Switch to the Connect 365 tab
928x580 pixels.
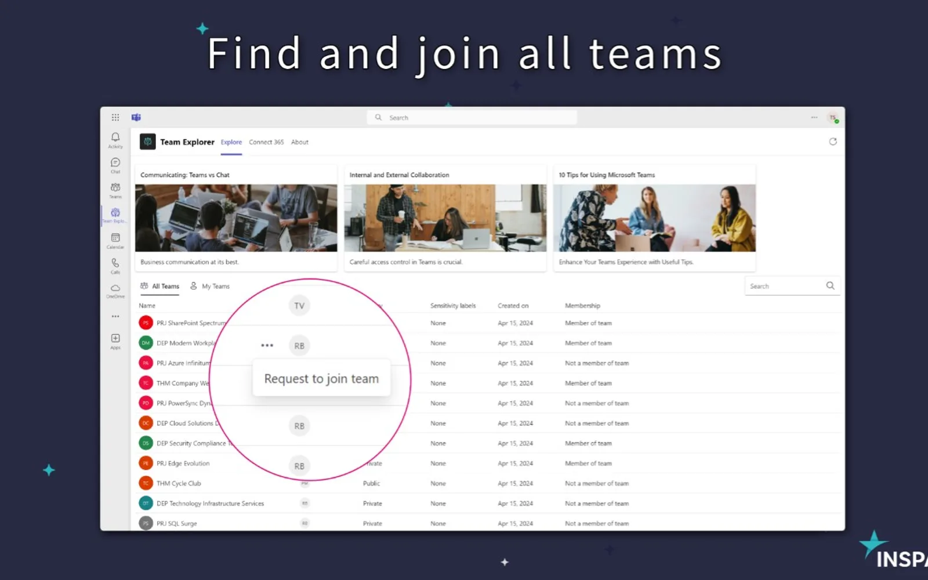tap(266, 142)
